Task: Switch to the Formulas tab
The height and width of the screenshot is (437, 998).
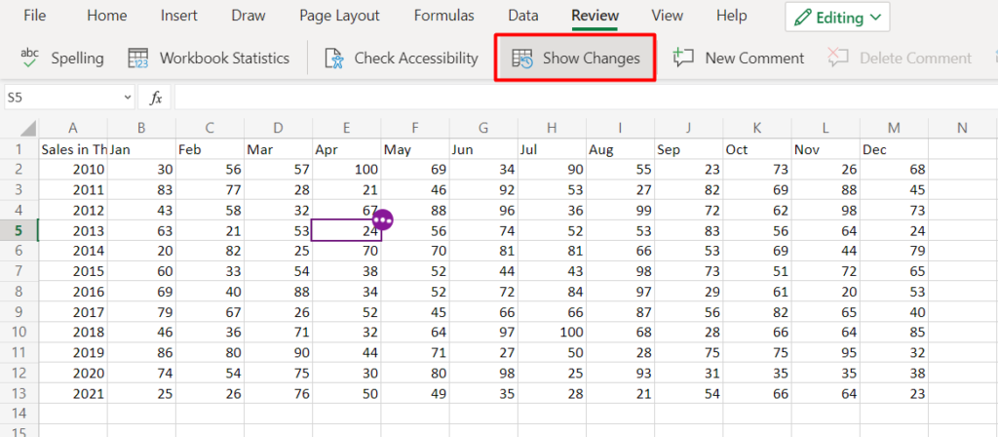Action: click(x=443, y=16)
